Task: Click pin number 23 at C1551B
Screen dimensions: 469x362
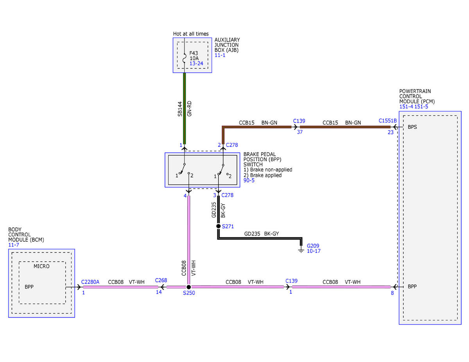Action: 391,133
